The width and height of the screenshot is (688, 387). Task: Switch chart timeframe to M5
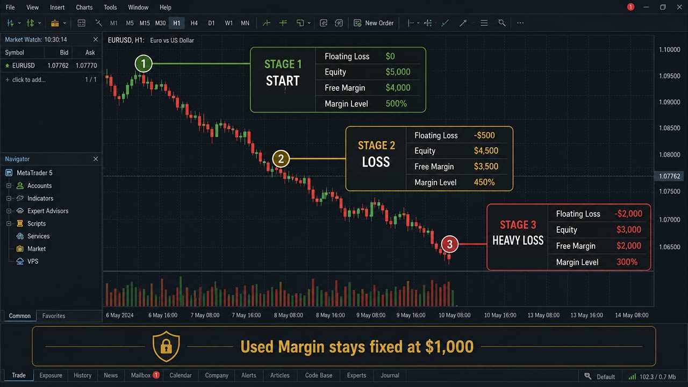130,23
